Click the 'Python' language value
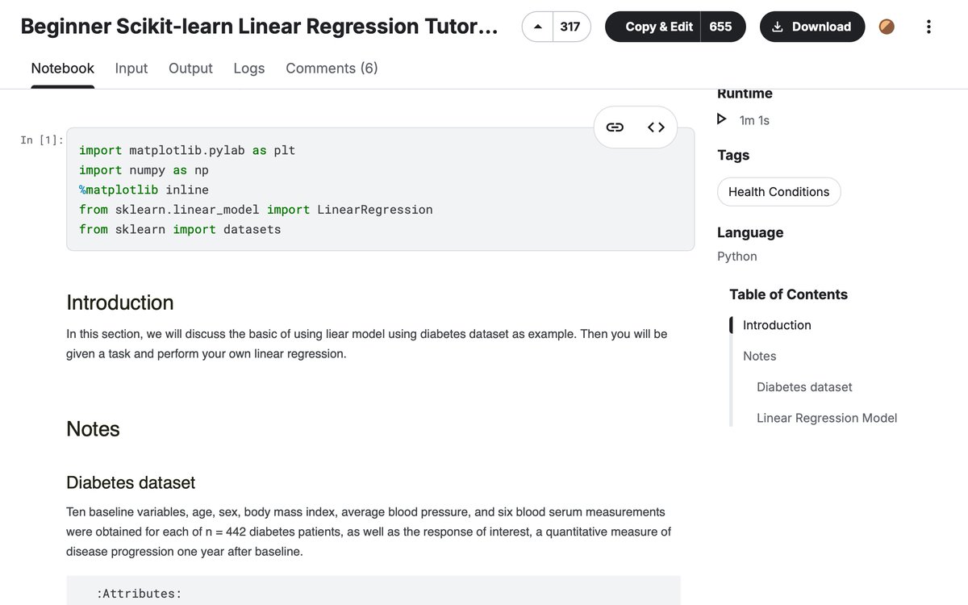Screen dimensions: 968x605 pos(737,257)
